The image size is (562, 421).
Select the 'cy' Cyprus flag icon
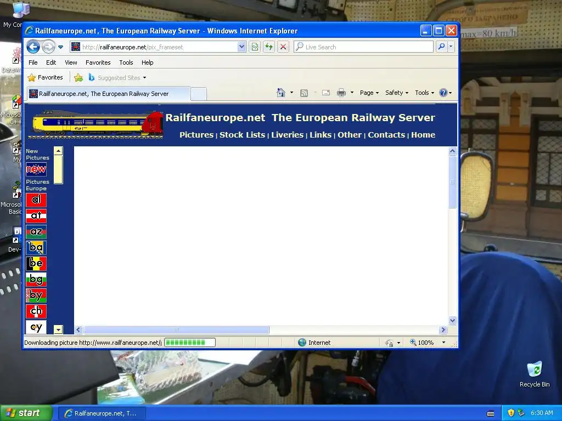coord(36,327)
